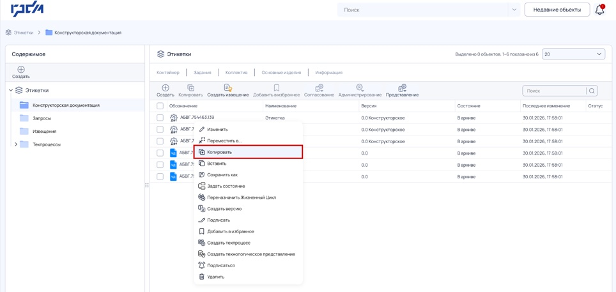The image size is (616, 292).
Task: Check the fourth table row checkbox
Action: tap(160, 153)
